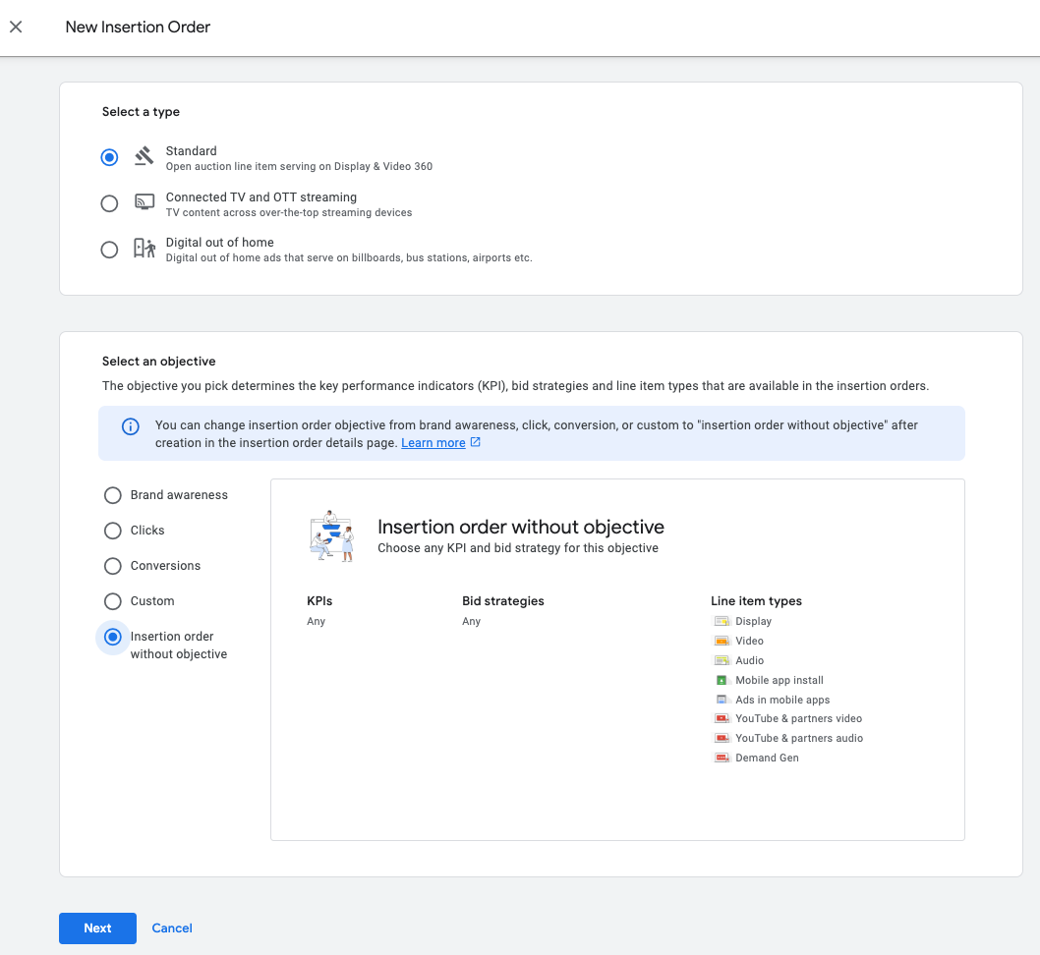Image resolution: width=1040 pixels, height=955 pixels.
Task: Choose the Conversions objective
Action: pyautogui.click(x=113, y=566)
